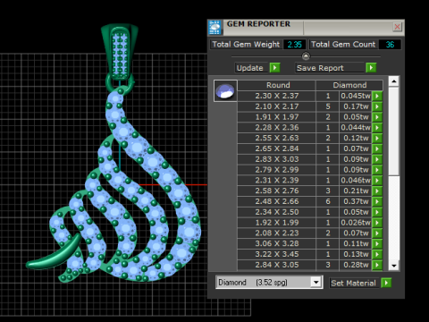
Task: Select the 2.31 X 2.39 size cell
Action: [x=276, y=181]
